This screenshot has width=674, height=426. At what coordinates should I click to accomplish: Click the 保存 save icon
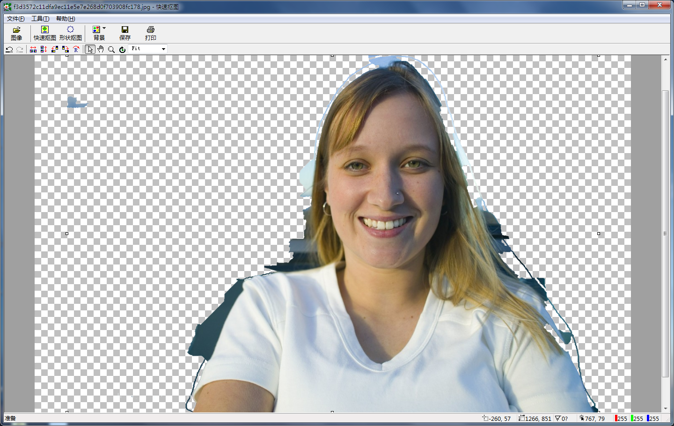[x=125, y=33]
